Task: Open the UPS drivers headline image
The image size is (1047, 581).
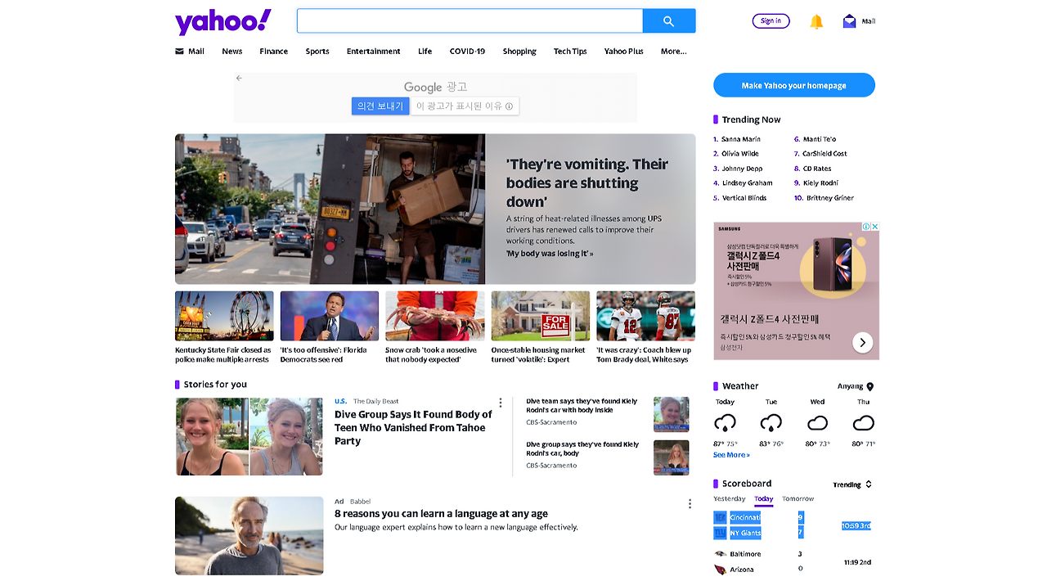Action: tap(330, 209)
